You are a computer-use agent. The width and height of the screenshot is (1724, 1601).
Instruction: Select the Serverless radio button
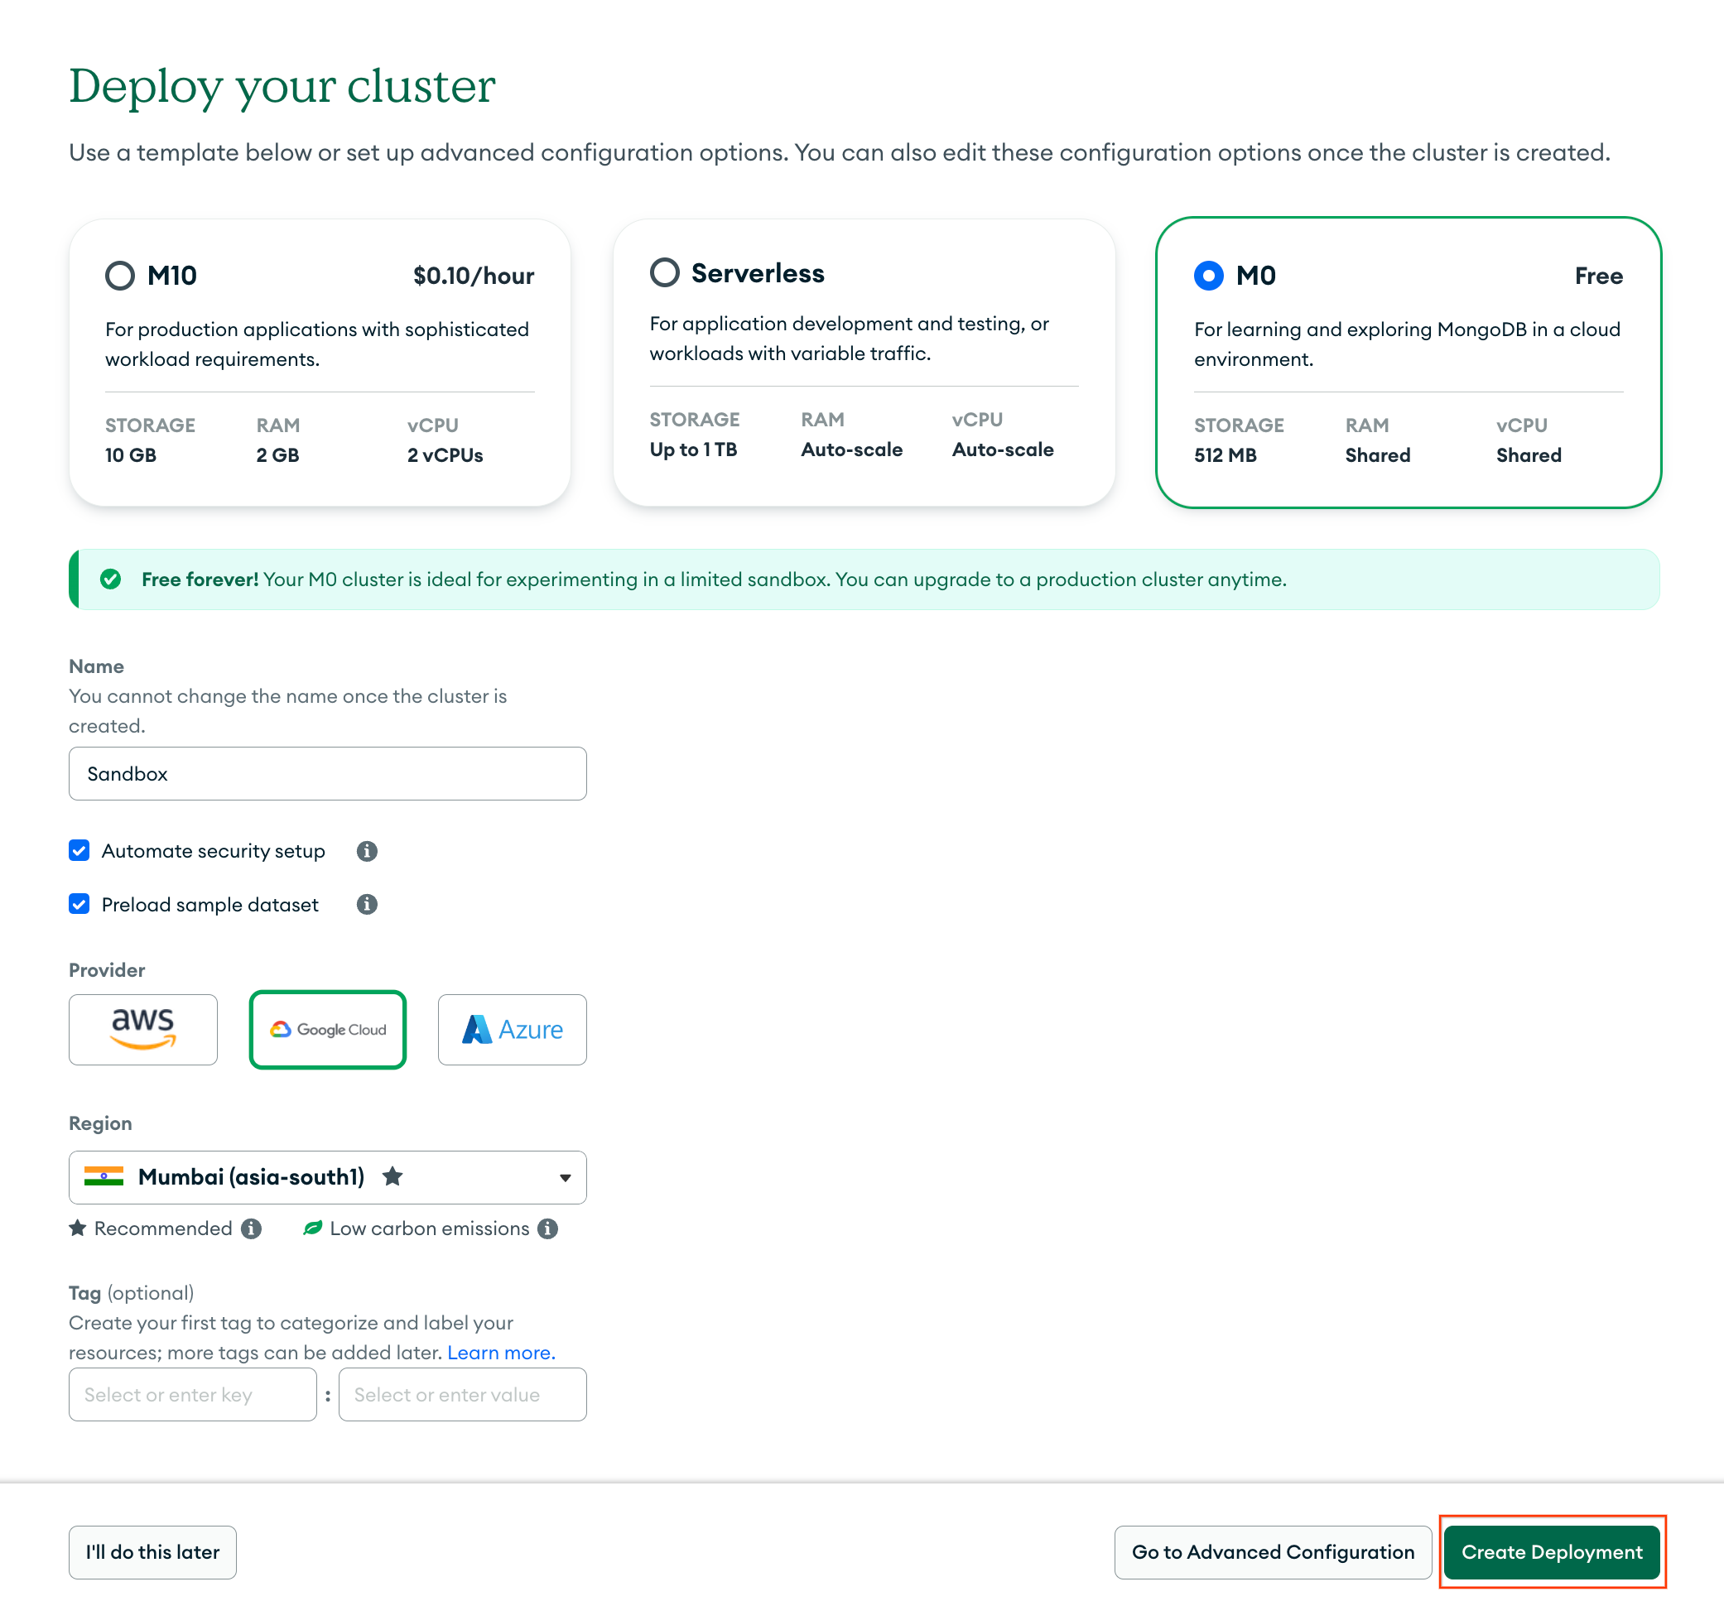(x=665, y=272)
